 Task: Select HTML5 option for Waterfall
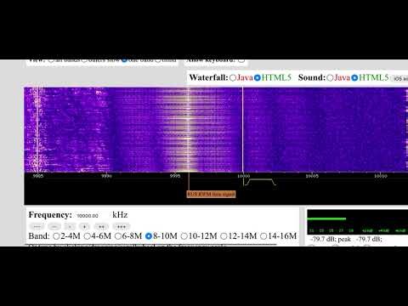point(258,78)
